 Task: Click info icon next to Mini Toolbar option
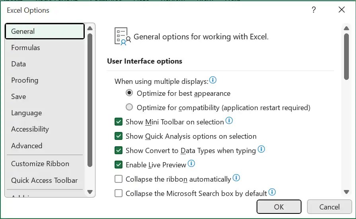pos(229,120)
